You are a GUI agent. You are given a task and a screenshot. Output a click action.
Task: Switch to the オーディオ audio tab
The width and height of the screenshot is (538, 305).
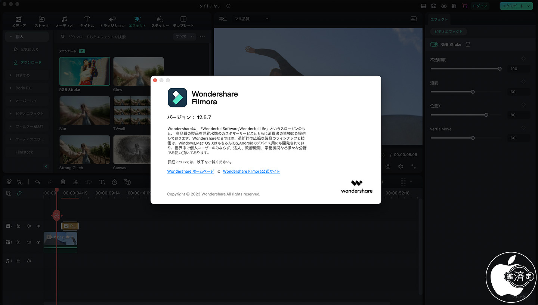coord(64,22)
